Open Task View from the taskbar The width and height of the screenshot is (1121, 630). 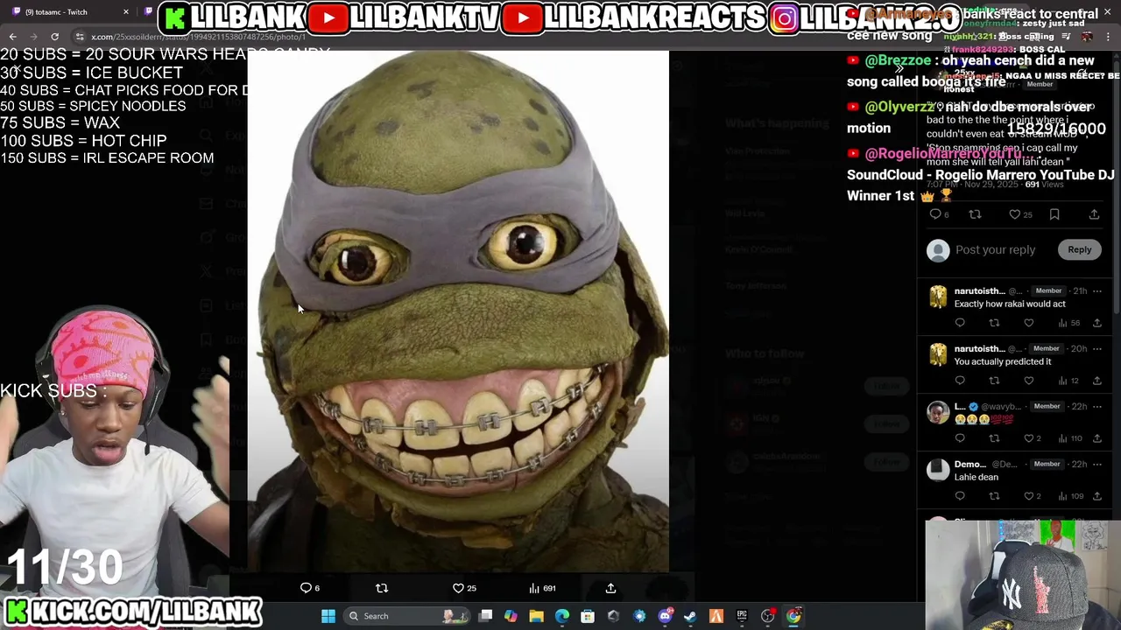tap(485, 616)
